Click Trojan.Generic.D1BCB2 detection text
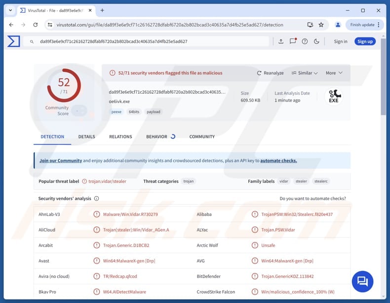 [126, 245]
